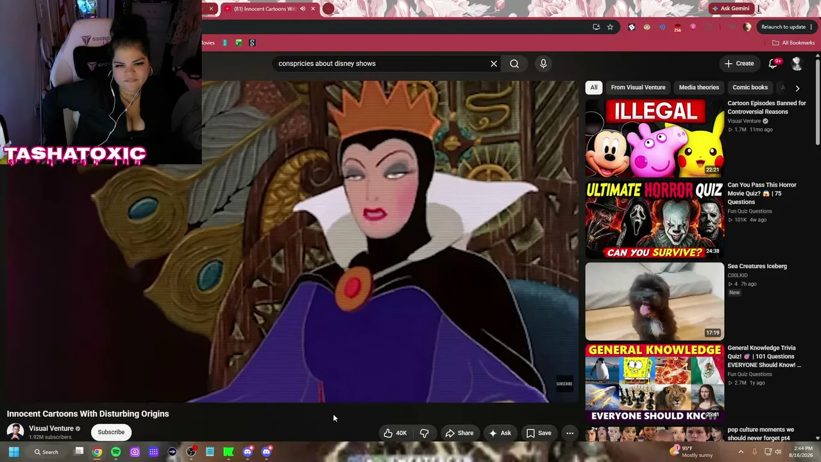The height and width of the screenshot is (462, 821).
Task: Open the Sea Creatures Iceberg thumbnail
Action: click(654, 301)
